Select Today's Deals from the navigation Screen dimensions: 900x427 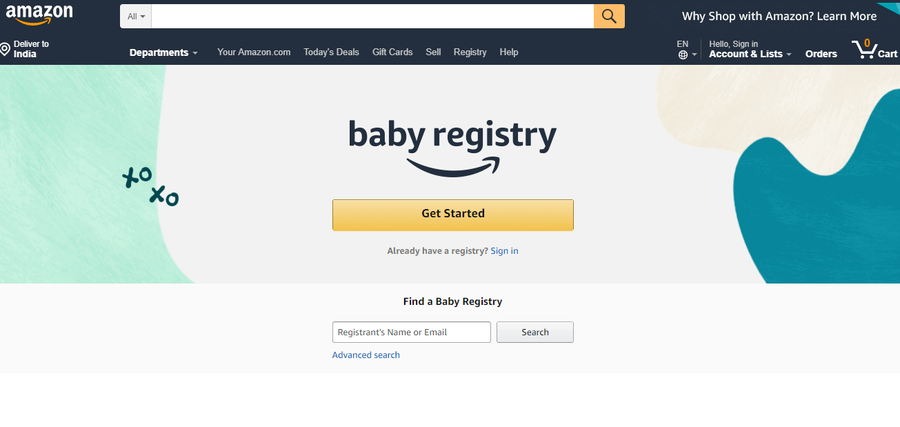pos(331,52)
